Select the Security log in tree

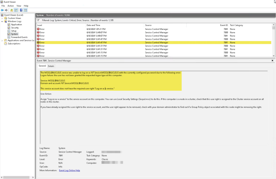click(15, 28)
